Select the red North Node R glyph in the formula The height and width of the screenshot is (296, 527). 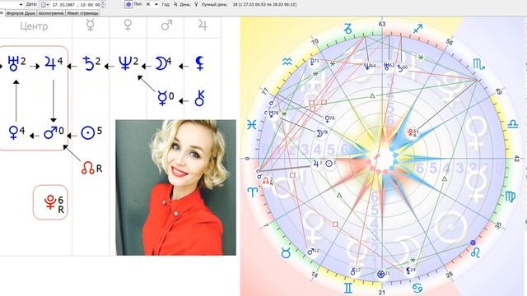pyautogui.click(x=88, y=168)
